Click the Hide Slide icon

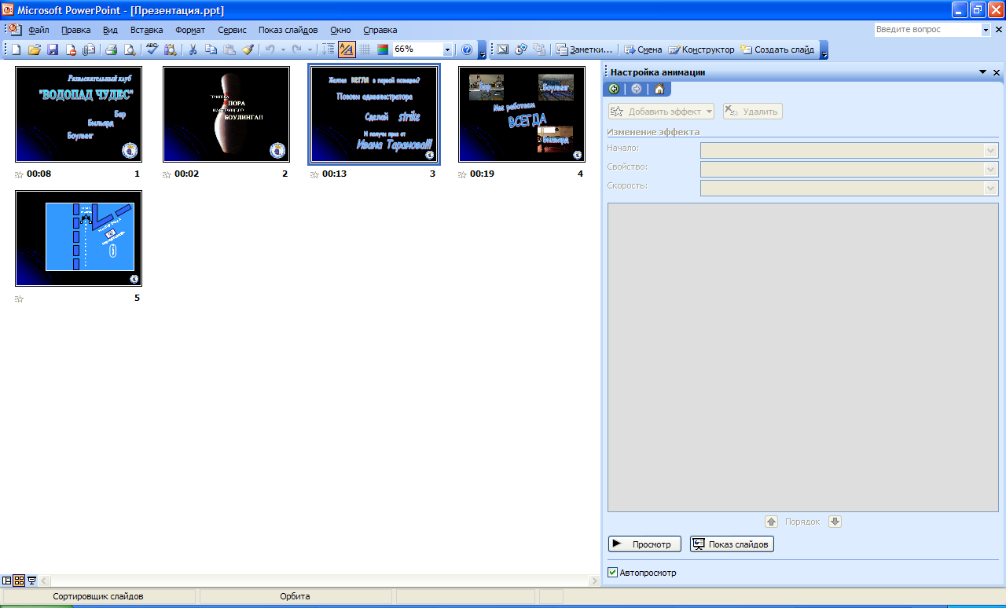pos(503,49)
